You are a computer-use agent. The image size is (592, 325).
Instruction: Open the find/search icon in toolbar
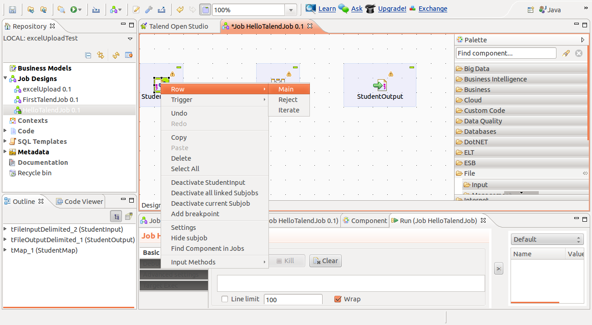tap(61, 9)
